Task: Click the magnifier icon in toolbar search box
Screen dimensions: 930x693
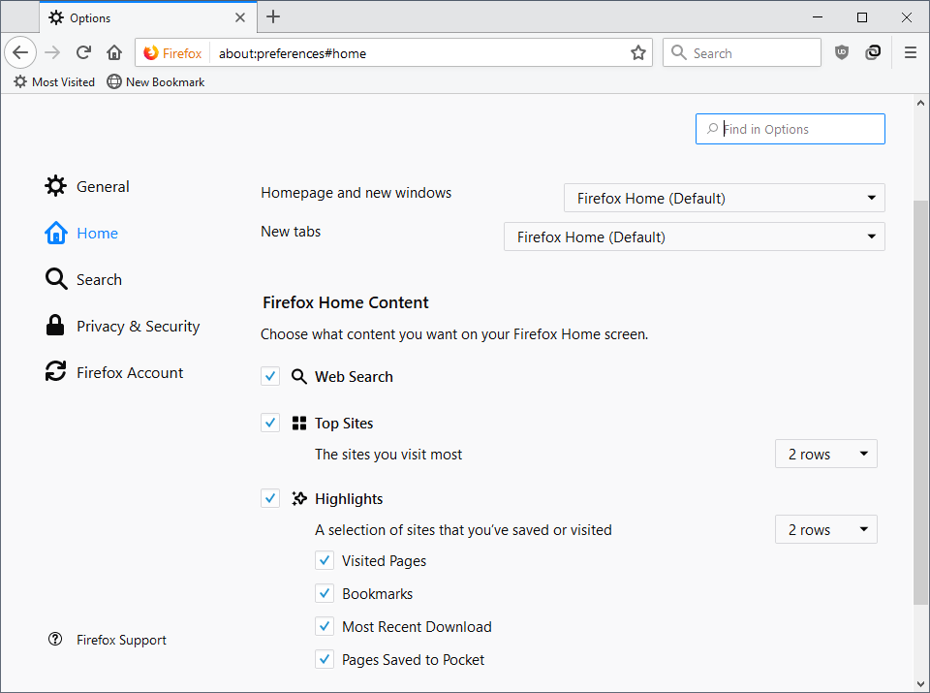Action: click(x=678, y=52)
